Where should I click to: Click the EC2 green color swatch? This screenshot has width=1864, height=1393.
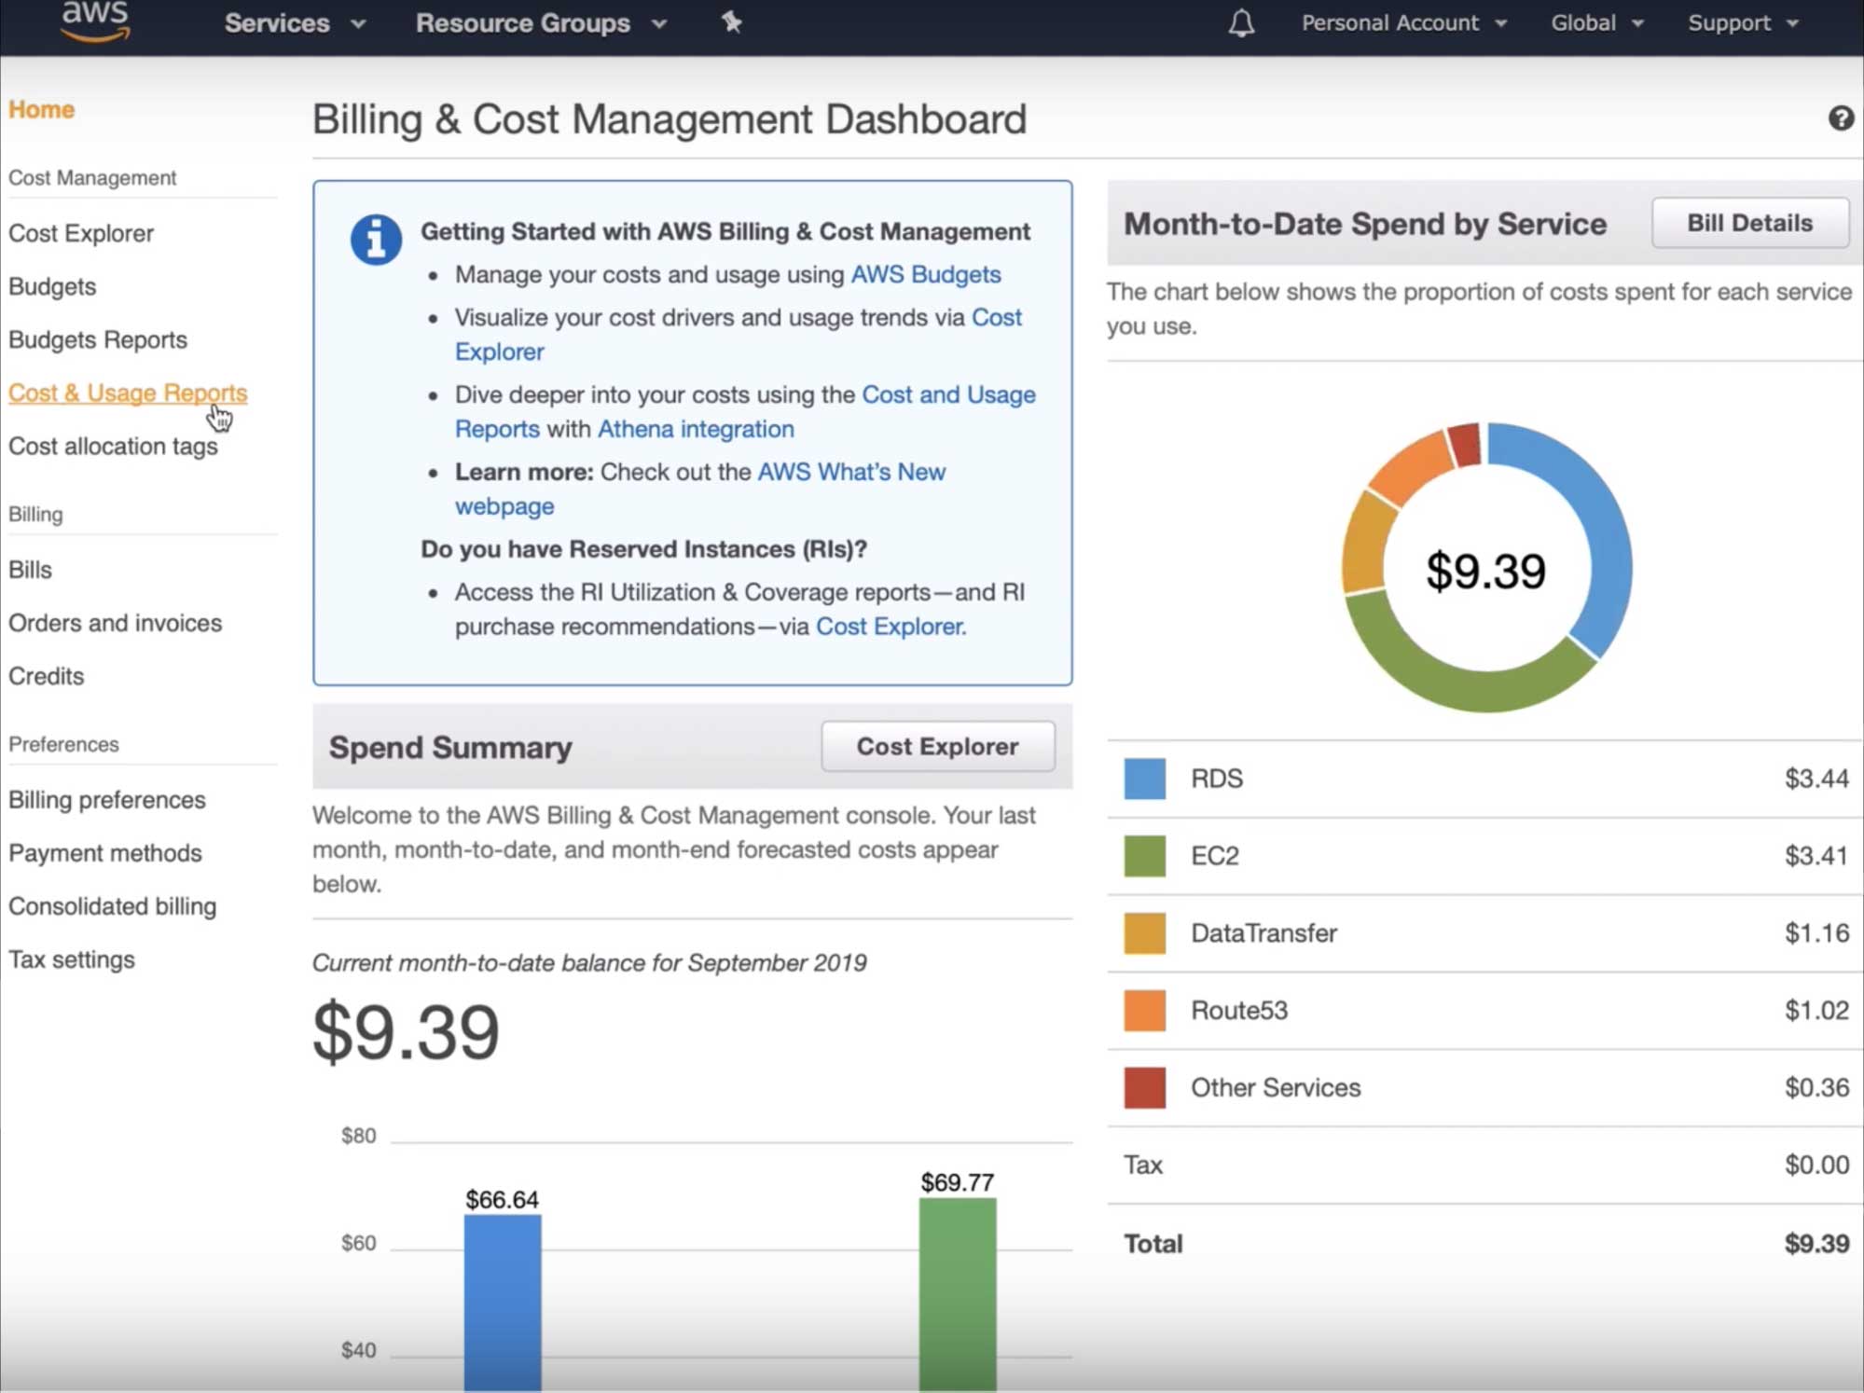[1144, 856]
